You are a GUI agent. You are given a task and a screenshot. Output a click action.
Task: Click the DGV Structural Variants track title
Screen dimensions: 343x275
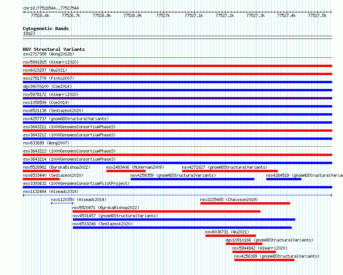[x=54, y=49]
